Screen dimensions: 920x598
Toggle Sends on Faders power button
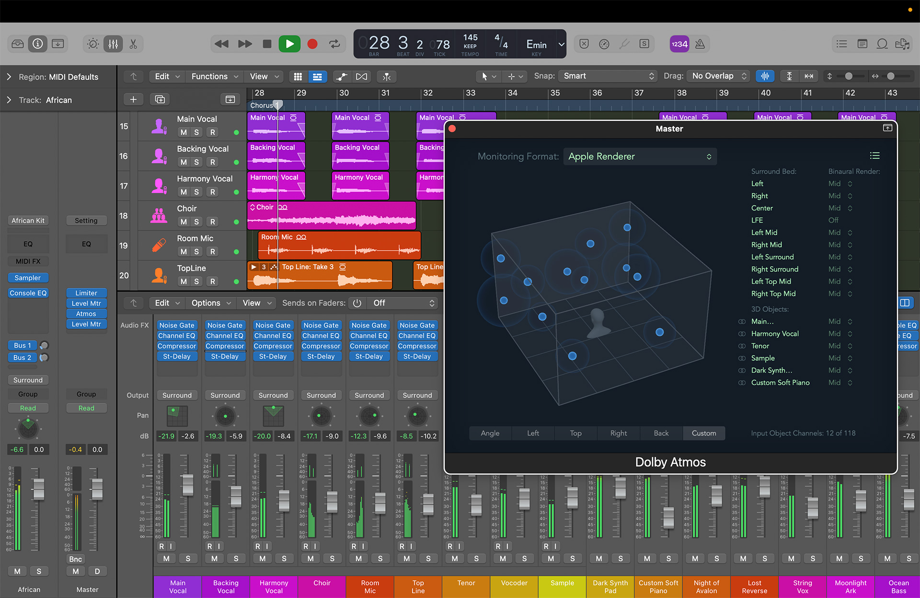(x=357, y=303)
